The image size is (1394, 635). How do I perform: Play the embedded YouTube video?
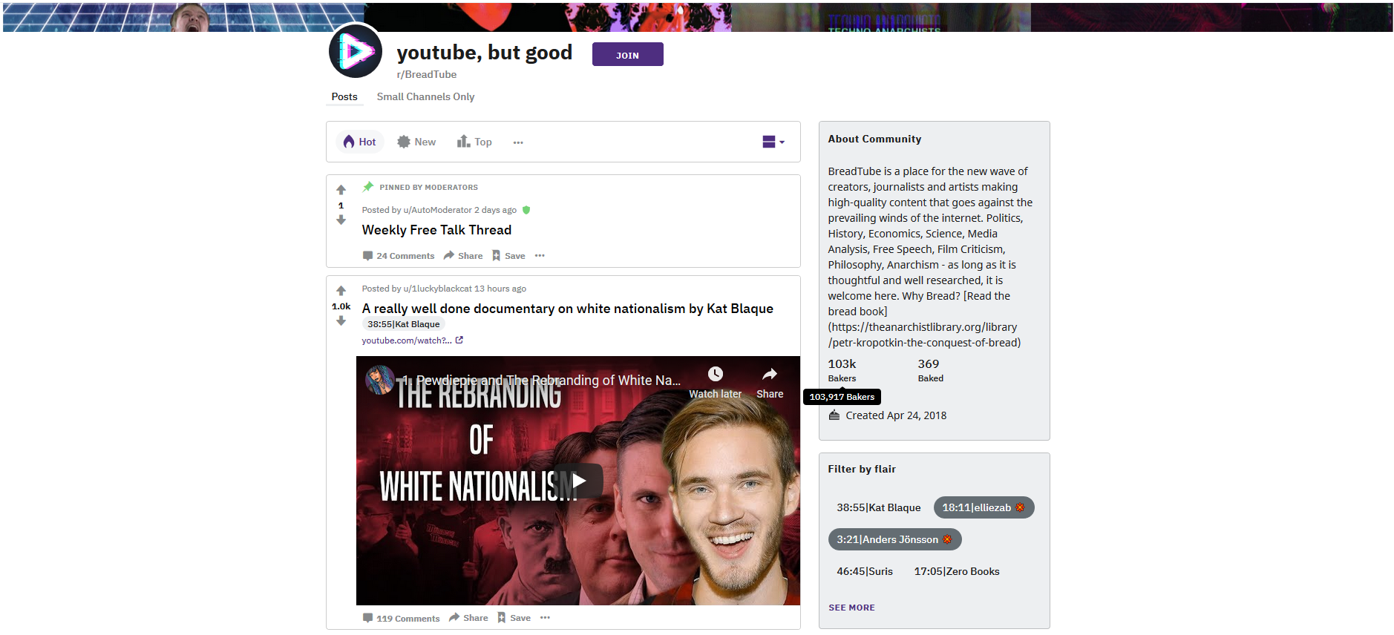578,481
